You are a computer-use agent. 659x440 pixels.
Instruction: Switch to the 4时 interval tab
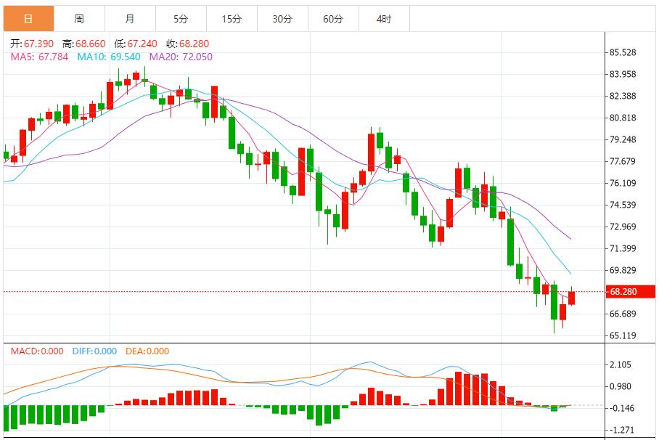pyautogui.click(x=384, y=18)
